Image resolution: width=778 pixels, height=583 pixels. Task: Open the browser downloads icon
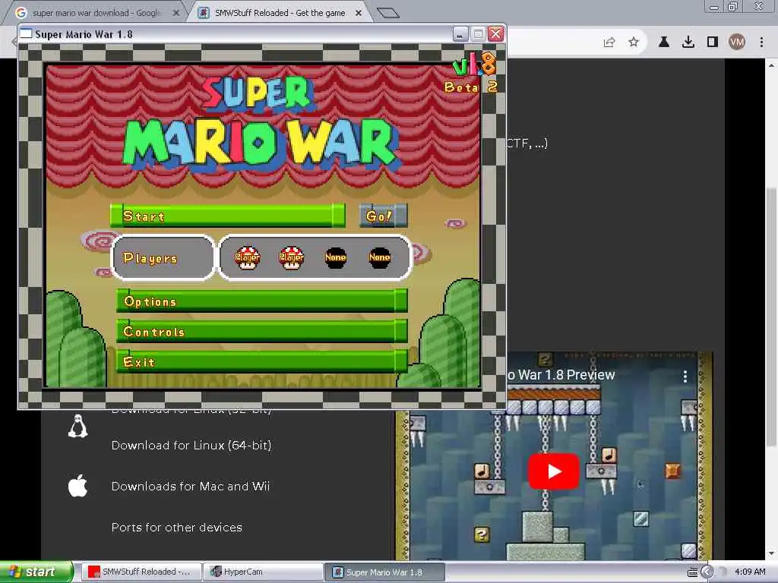pyautogui.click(x=688, y=43)
